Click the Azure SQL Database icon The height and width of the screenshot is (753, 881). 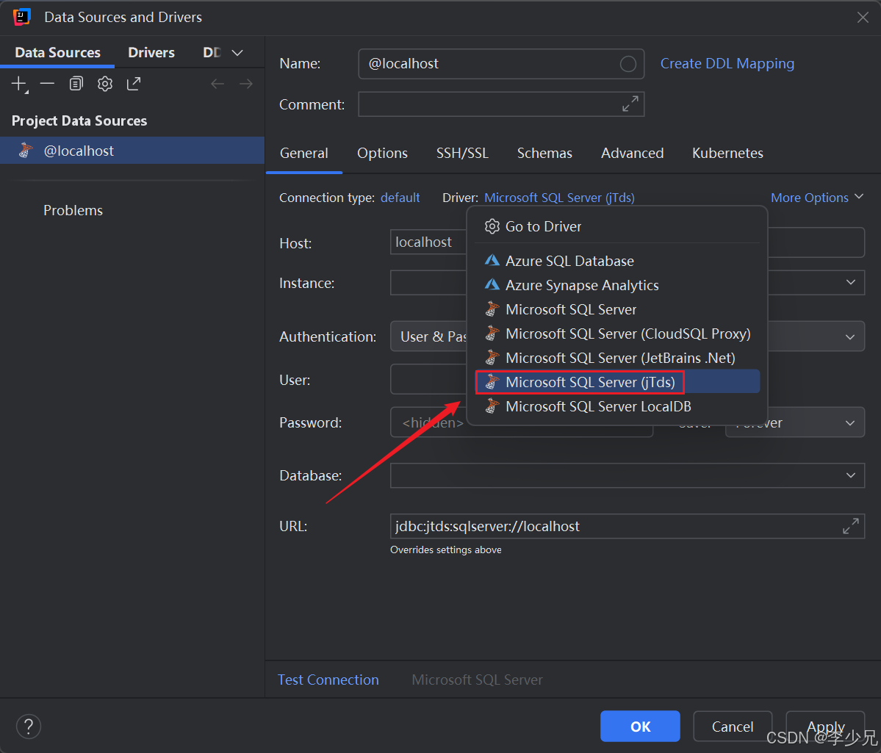click(x=492, y=261)
